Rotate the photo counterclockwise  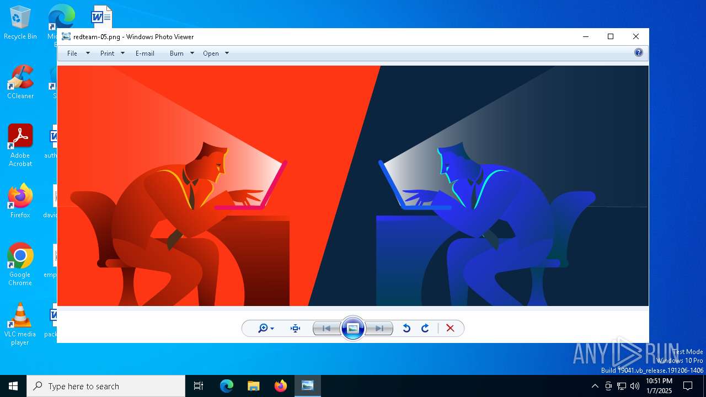point(407,329)
